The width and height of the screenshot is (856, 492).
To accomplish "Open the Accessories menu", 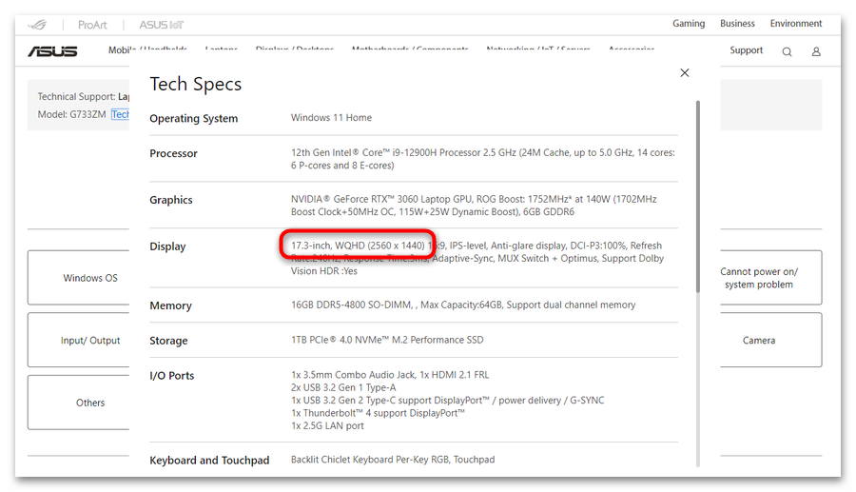I will [x=632, y=49].
